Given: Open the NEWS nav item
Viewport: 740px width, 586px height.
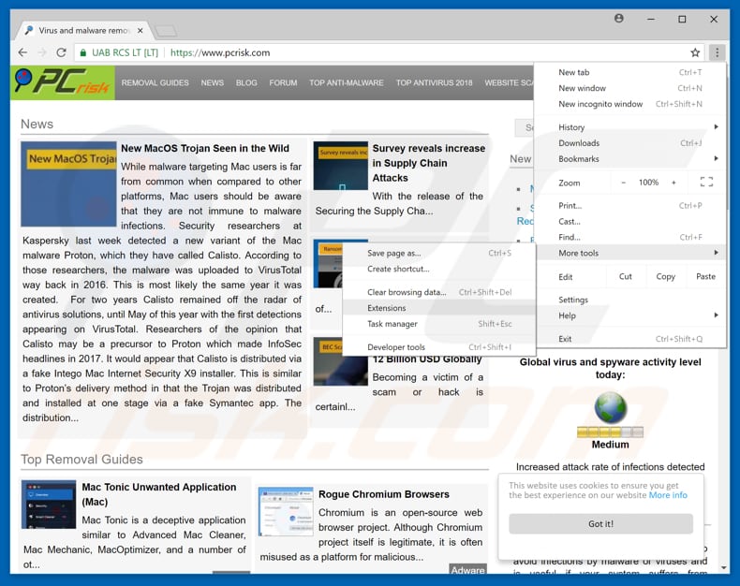Looking at the screenshot, I should [213, 82].
